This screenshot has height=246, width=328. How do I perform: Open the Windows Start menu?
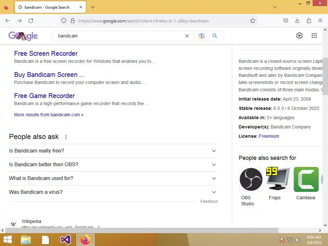pos(8,240)
